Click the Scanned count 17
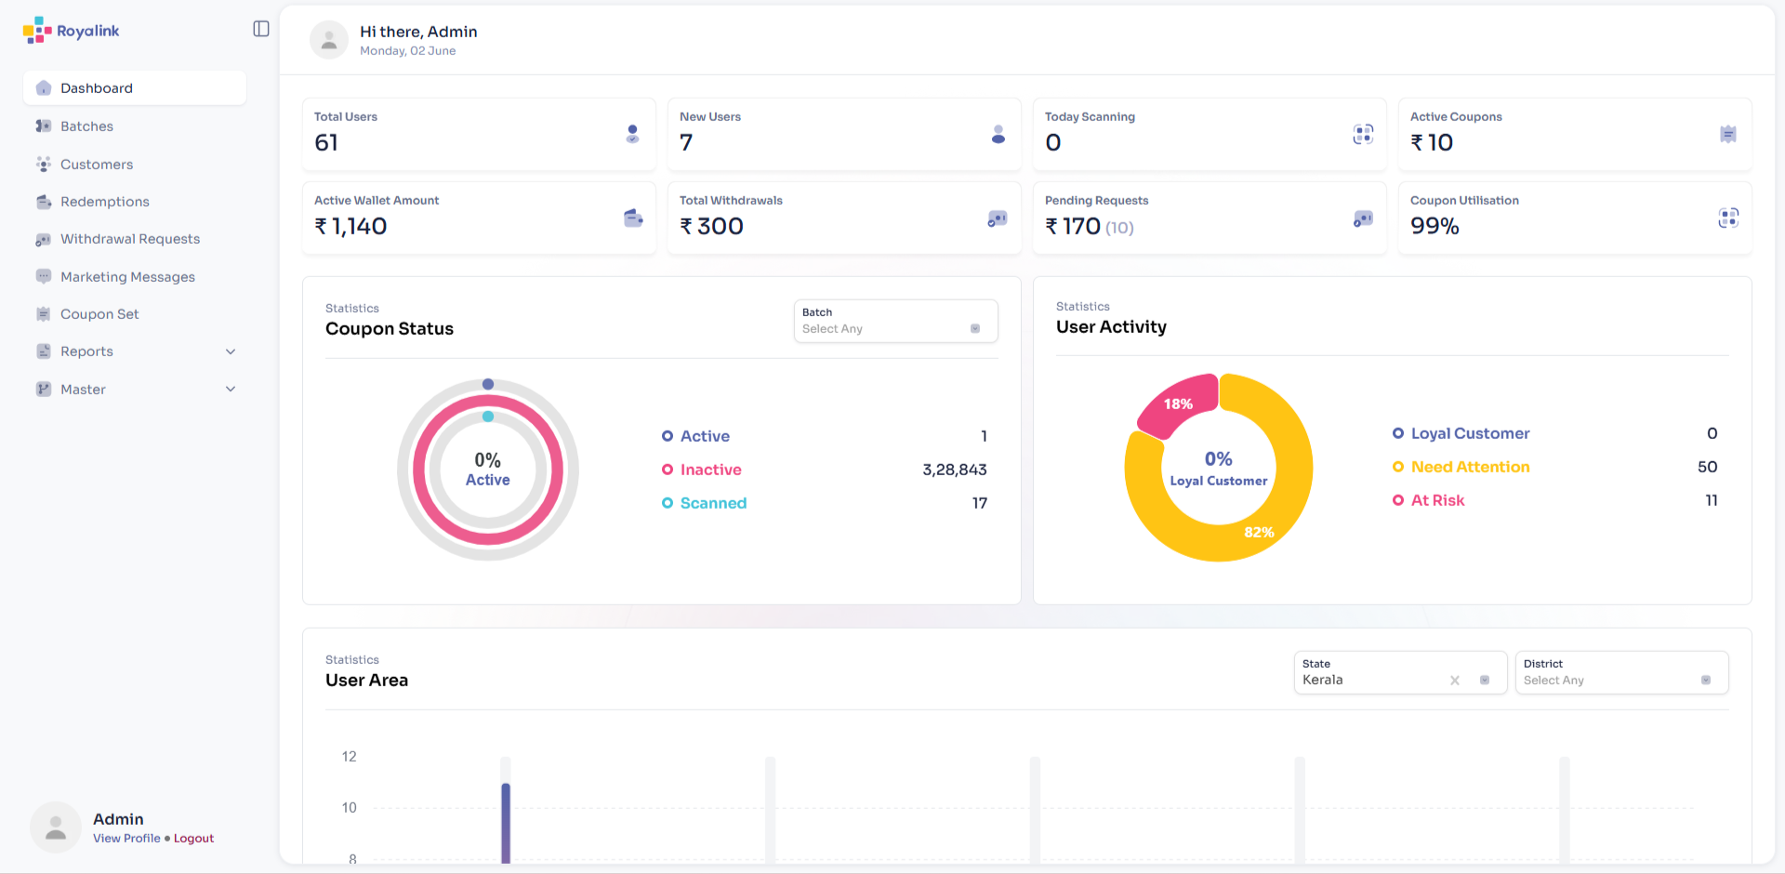1785x874 pixels. [x=980, y=503]
